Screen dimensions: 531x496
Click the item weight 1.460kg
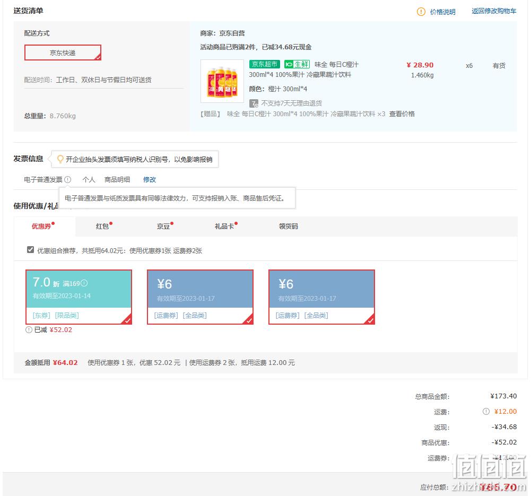pos(422,75)
